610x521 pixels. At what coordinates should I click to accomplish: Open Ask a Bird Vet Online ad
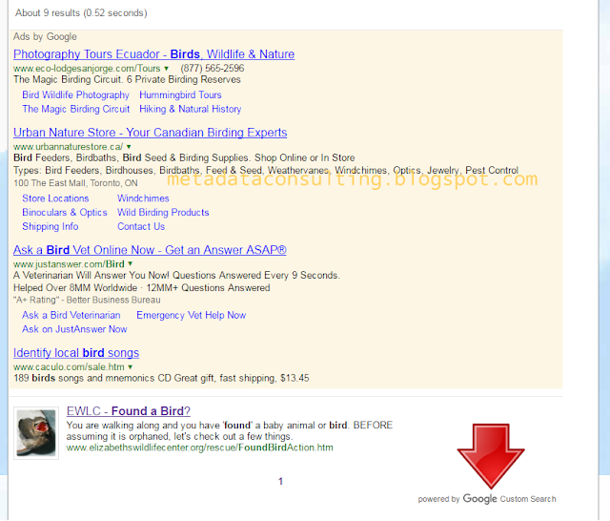(x=150, y=250)
